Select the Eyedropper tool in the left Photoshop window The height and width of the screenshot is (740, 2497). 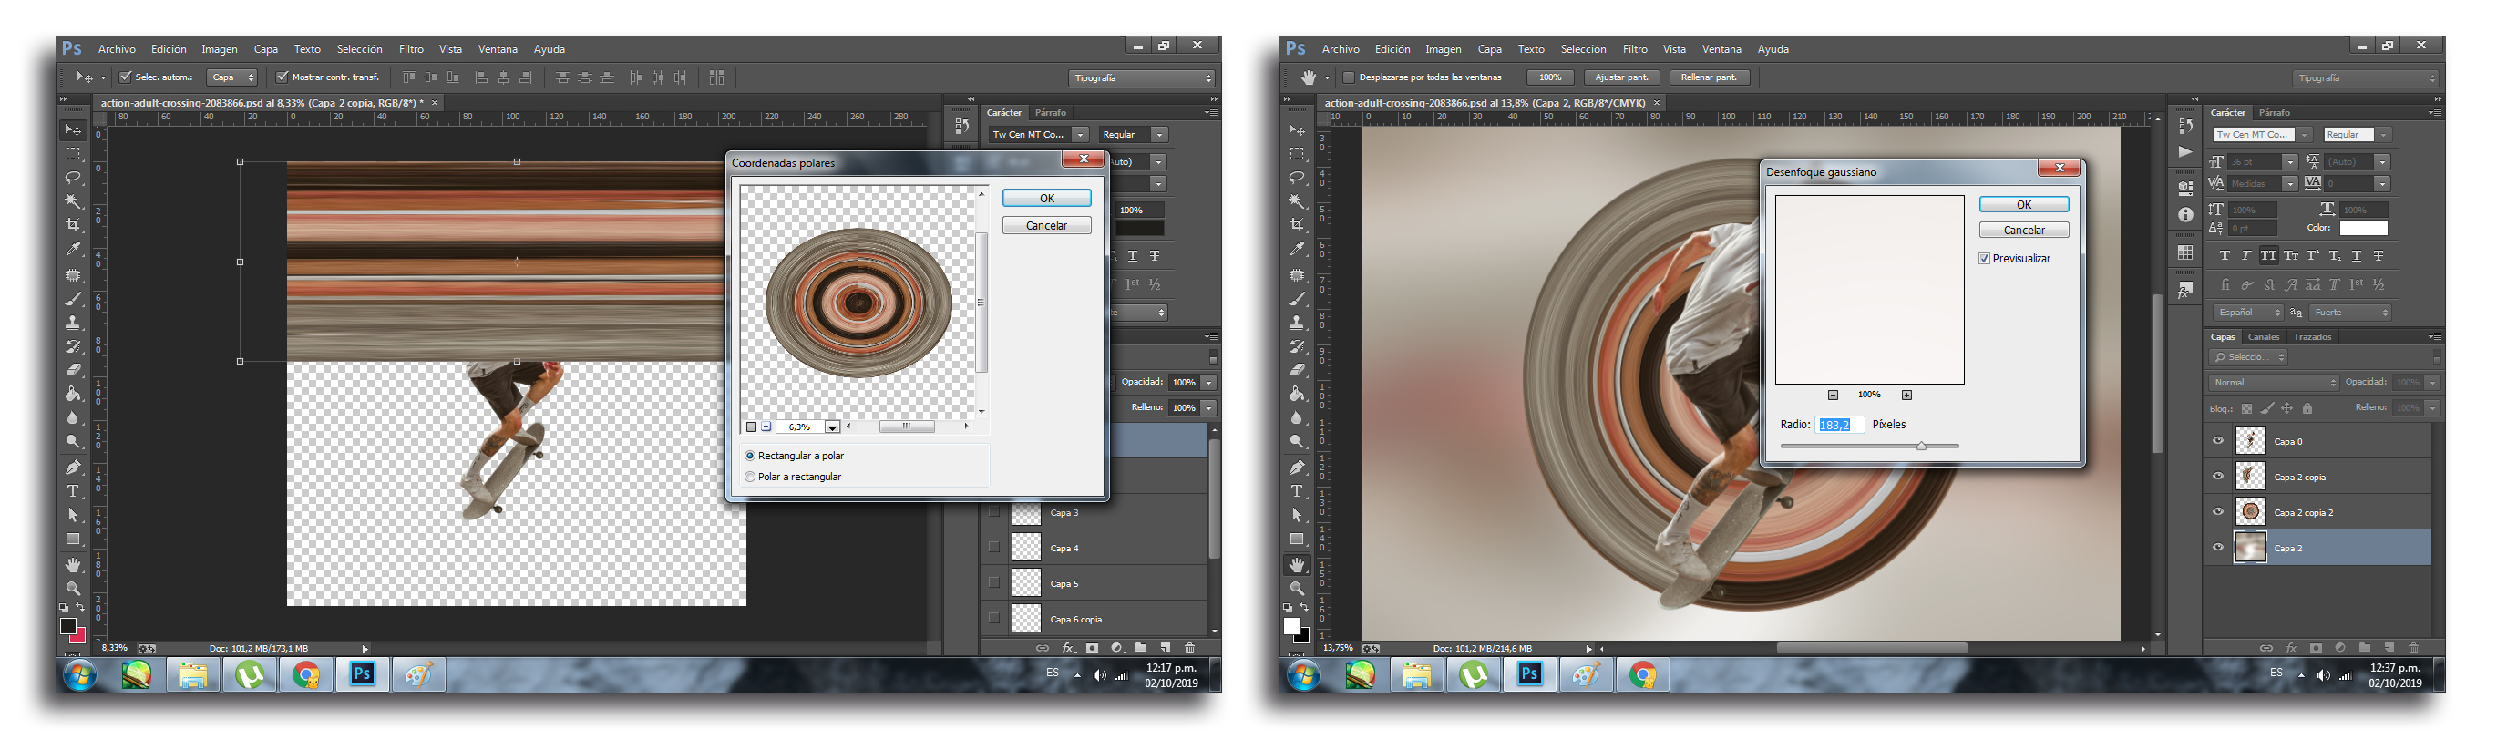click(73, 250)
